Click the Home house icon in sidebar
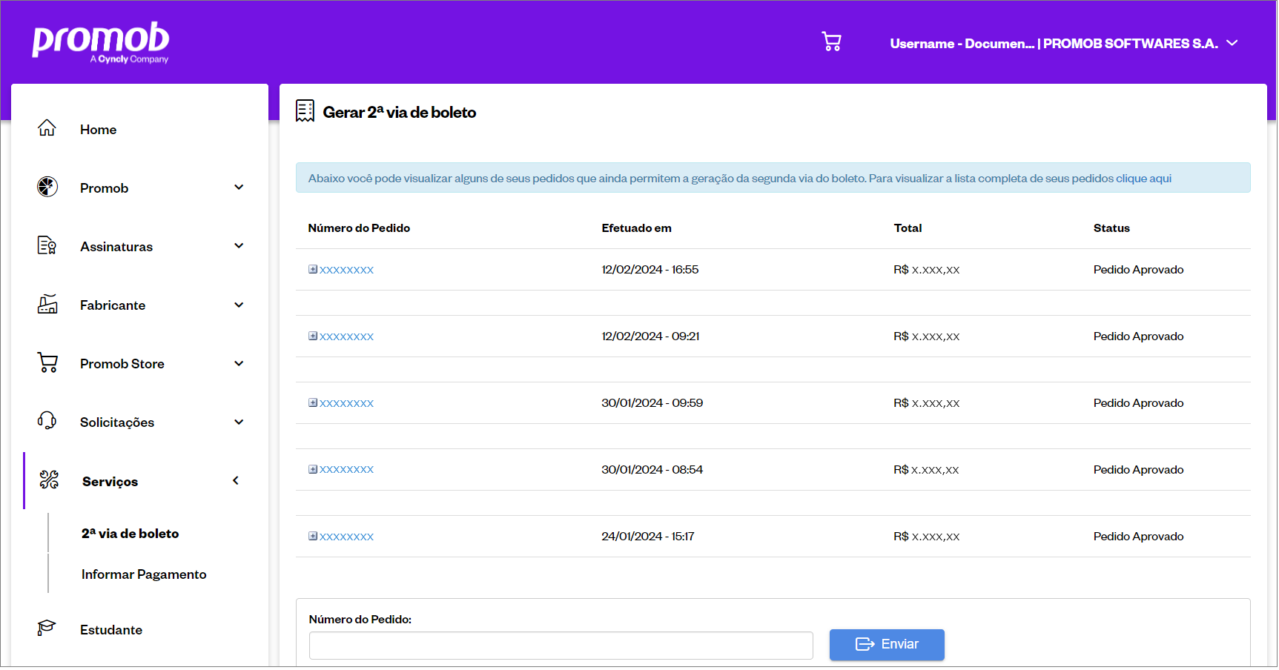Image resolution: width=1279 pixels, height=670 pixels. pos(47,128)
